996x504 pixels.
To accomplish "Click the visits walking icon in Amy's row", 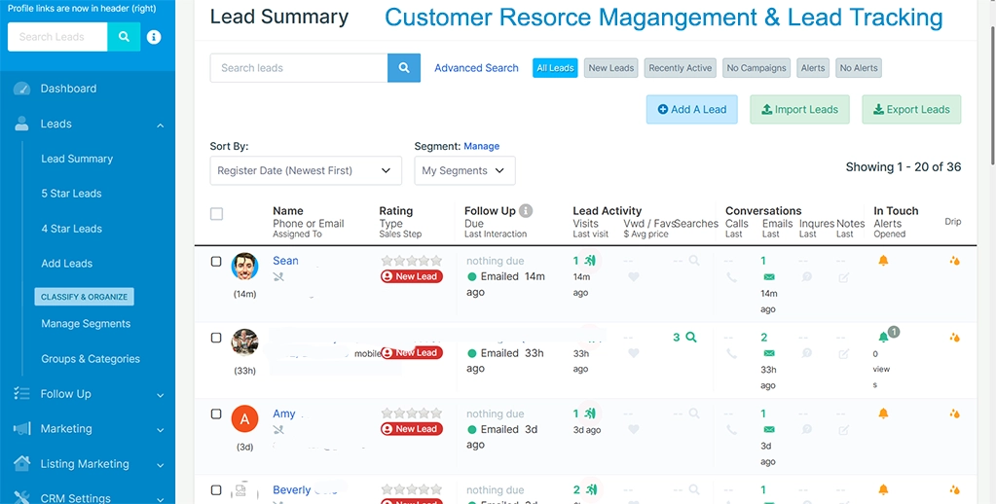I will pyautogui.click(x=591, y=414).
